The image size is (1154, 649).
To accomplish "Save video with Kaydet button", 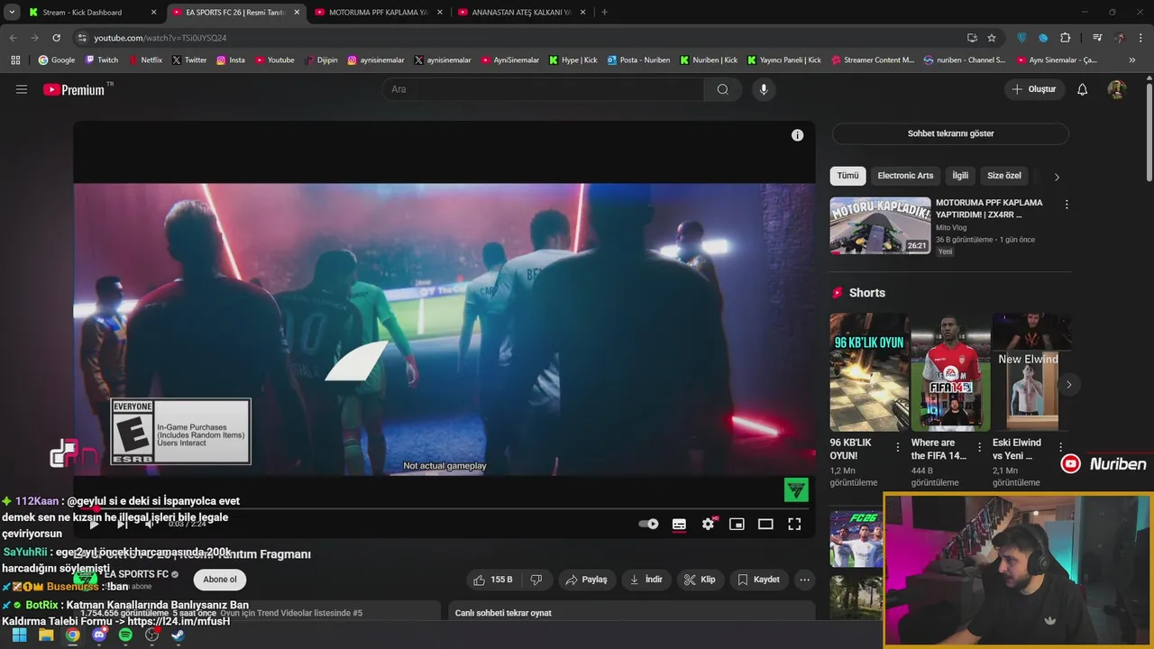I will click(759, 580).
